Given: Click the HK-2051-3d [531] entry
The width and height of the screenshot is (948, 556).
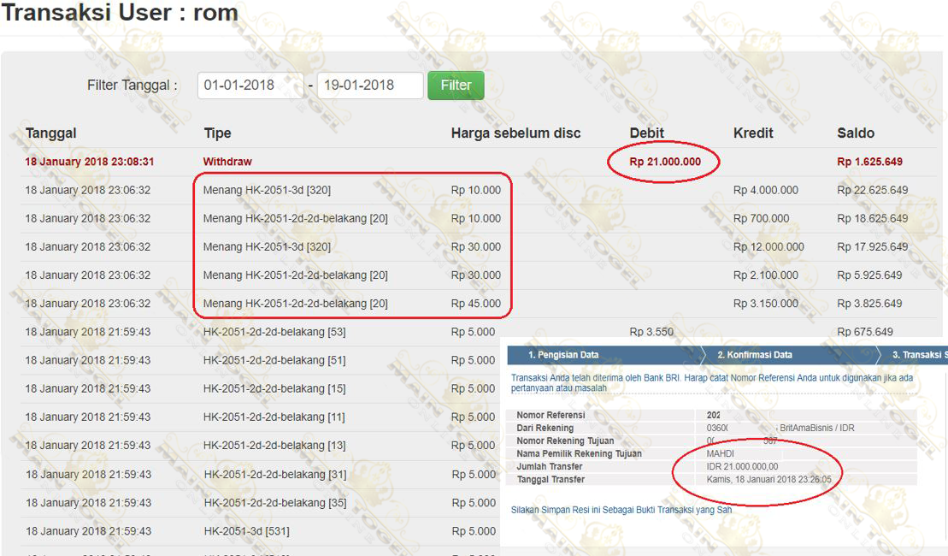Looking at the screenshot, I should pyautogui.click(x=246, y=531).
